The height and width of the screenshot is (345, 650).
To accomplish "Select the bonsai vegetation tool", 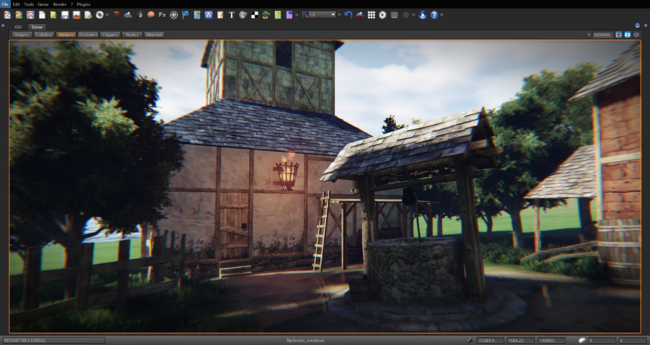I will tap(266, 15).
